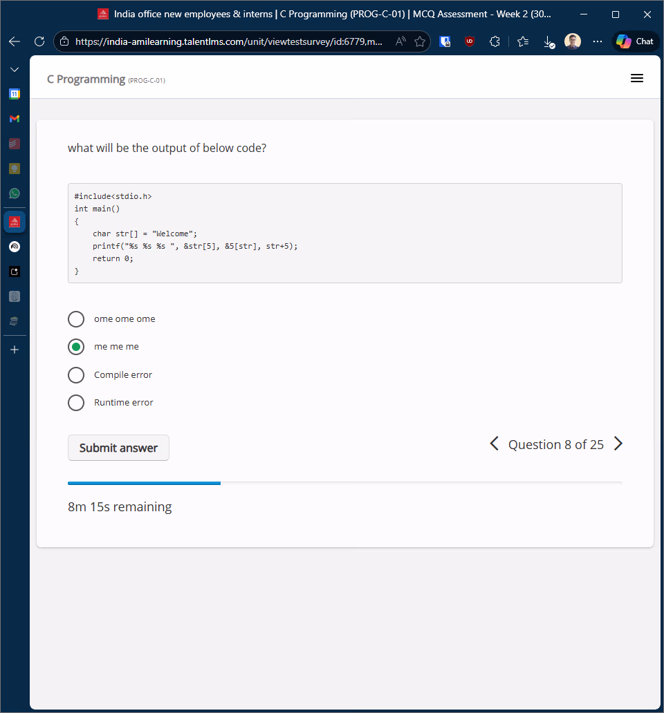Open Copilot Chat button
The height and width of the screenshot is (713, 664).
pos(635,41)
